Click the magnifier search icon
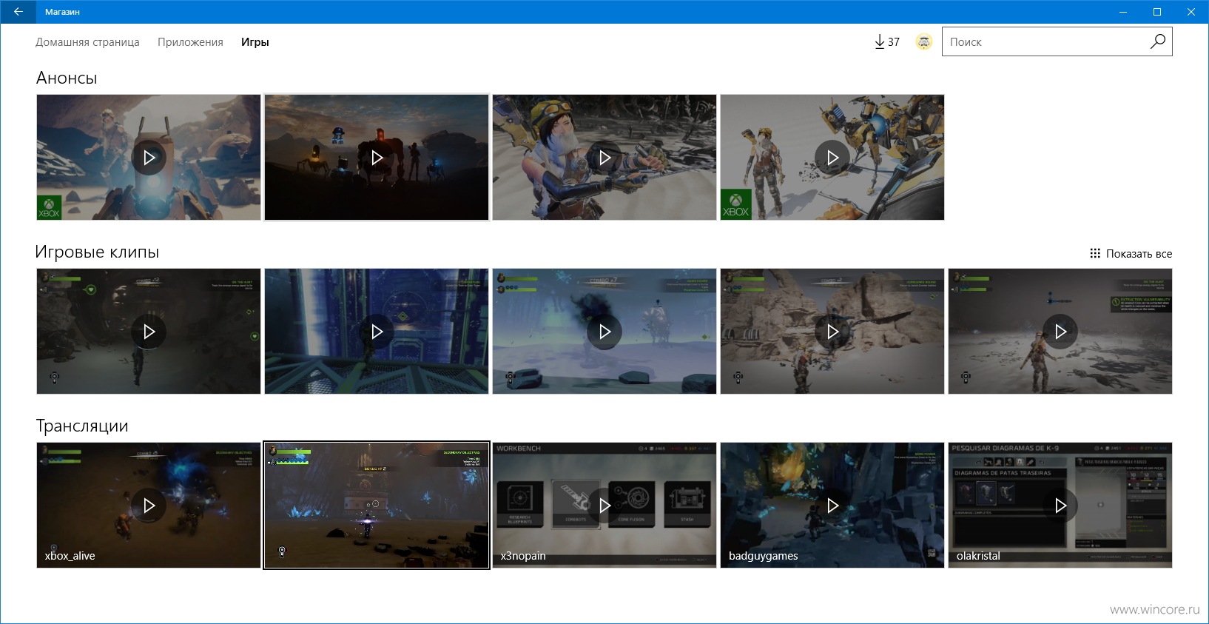1209x624 pixels. point(1158,42)
